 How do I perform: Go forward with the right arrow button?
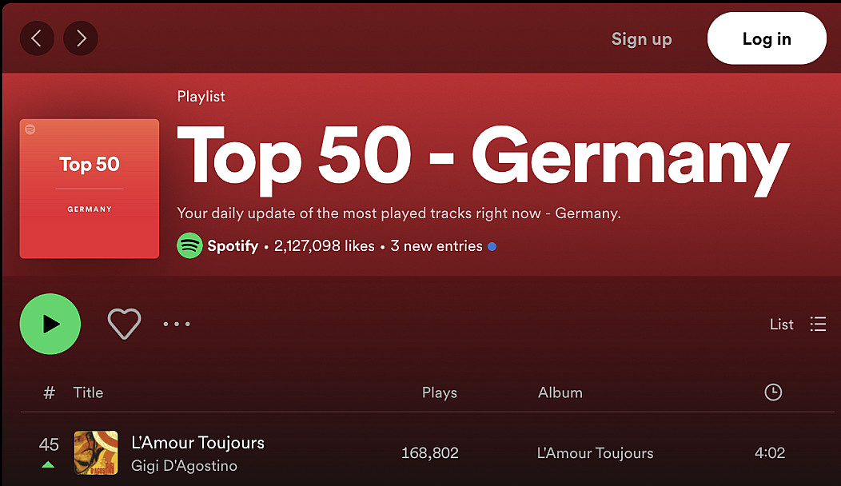(x=81, y=38)
